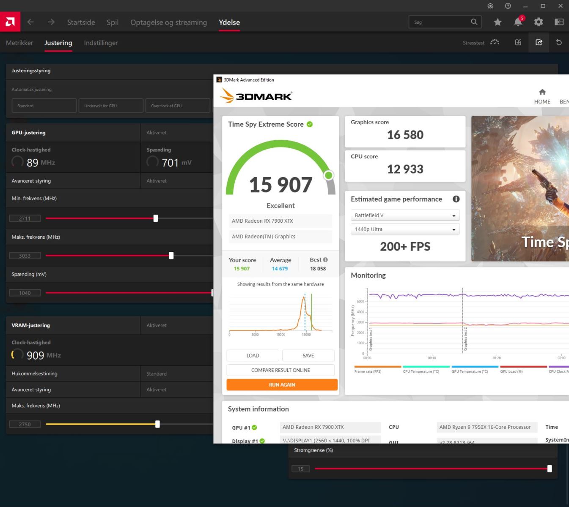Click the Spænding value box 1040

tap(25, 293)
